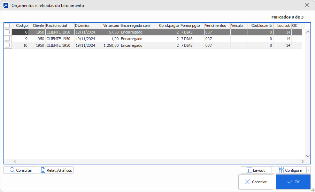315x192 pixels.
Task: Sort by the OC column header
Action: [297, 25]
